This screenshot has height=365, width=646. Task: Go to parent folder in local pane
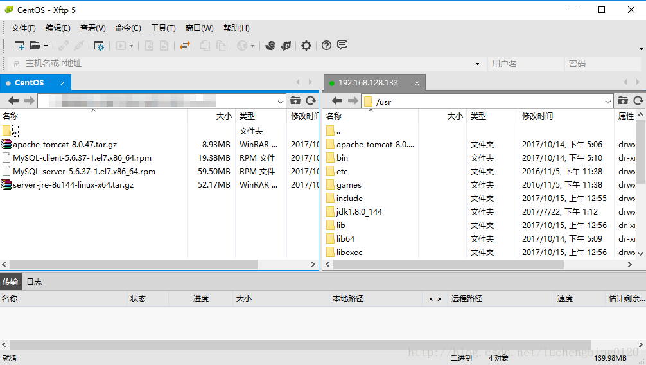pyautogui.click(x=295, y=101)
